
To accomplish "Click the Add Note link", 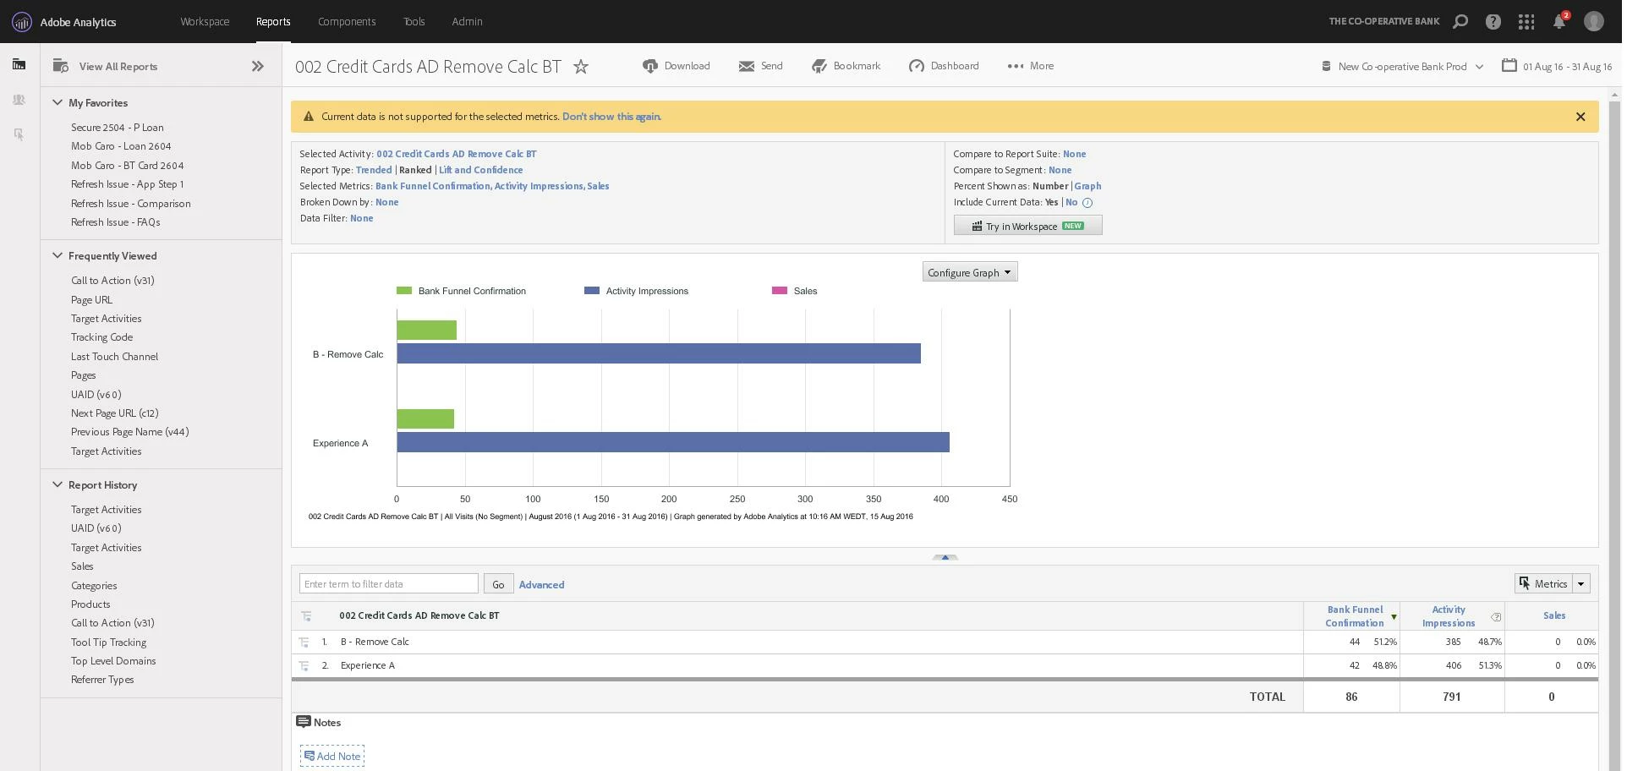I will [x=332, y=756].
